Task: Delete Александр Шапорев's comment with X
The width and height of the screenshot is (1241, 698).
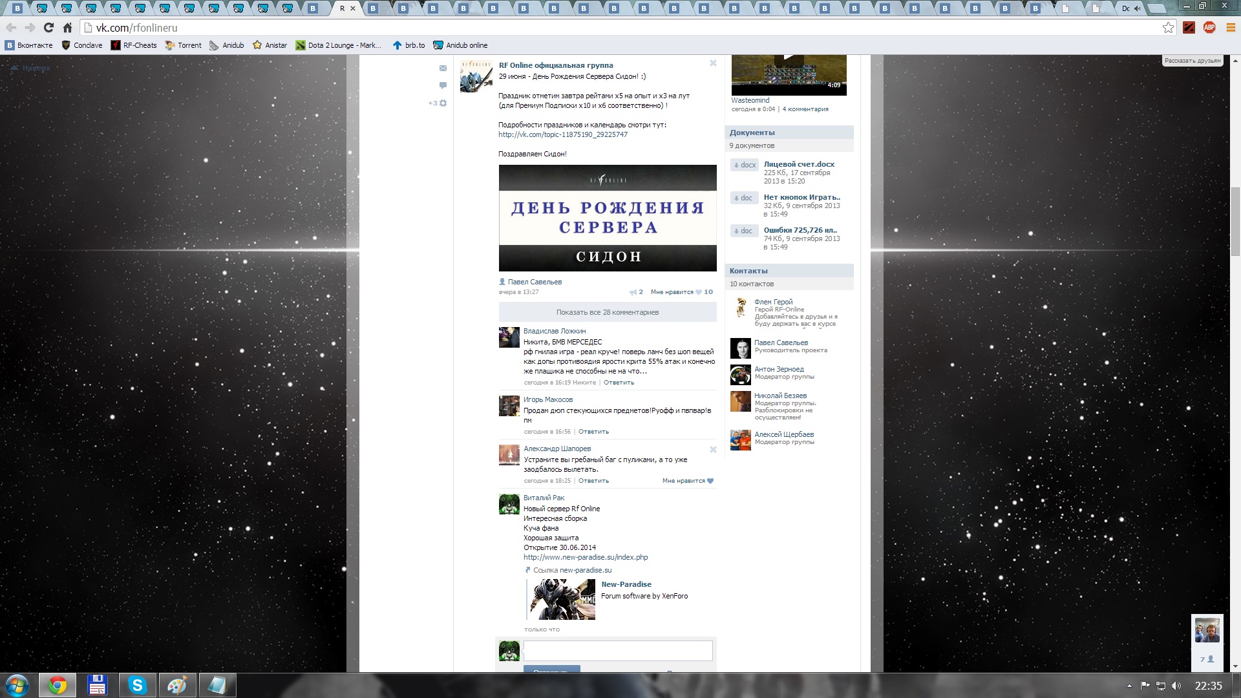Action: [713, 449]
